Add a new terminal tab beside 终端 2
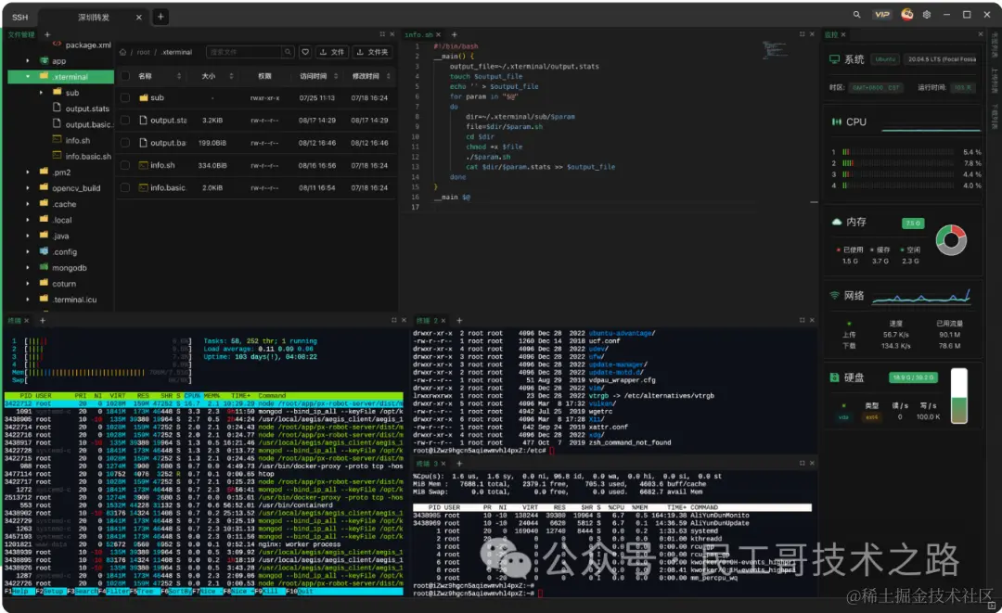Viewport: 1002px width, 613px height. 459,321
